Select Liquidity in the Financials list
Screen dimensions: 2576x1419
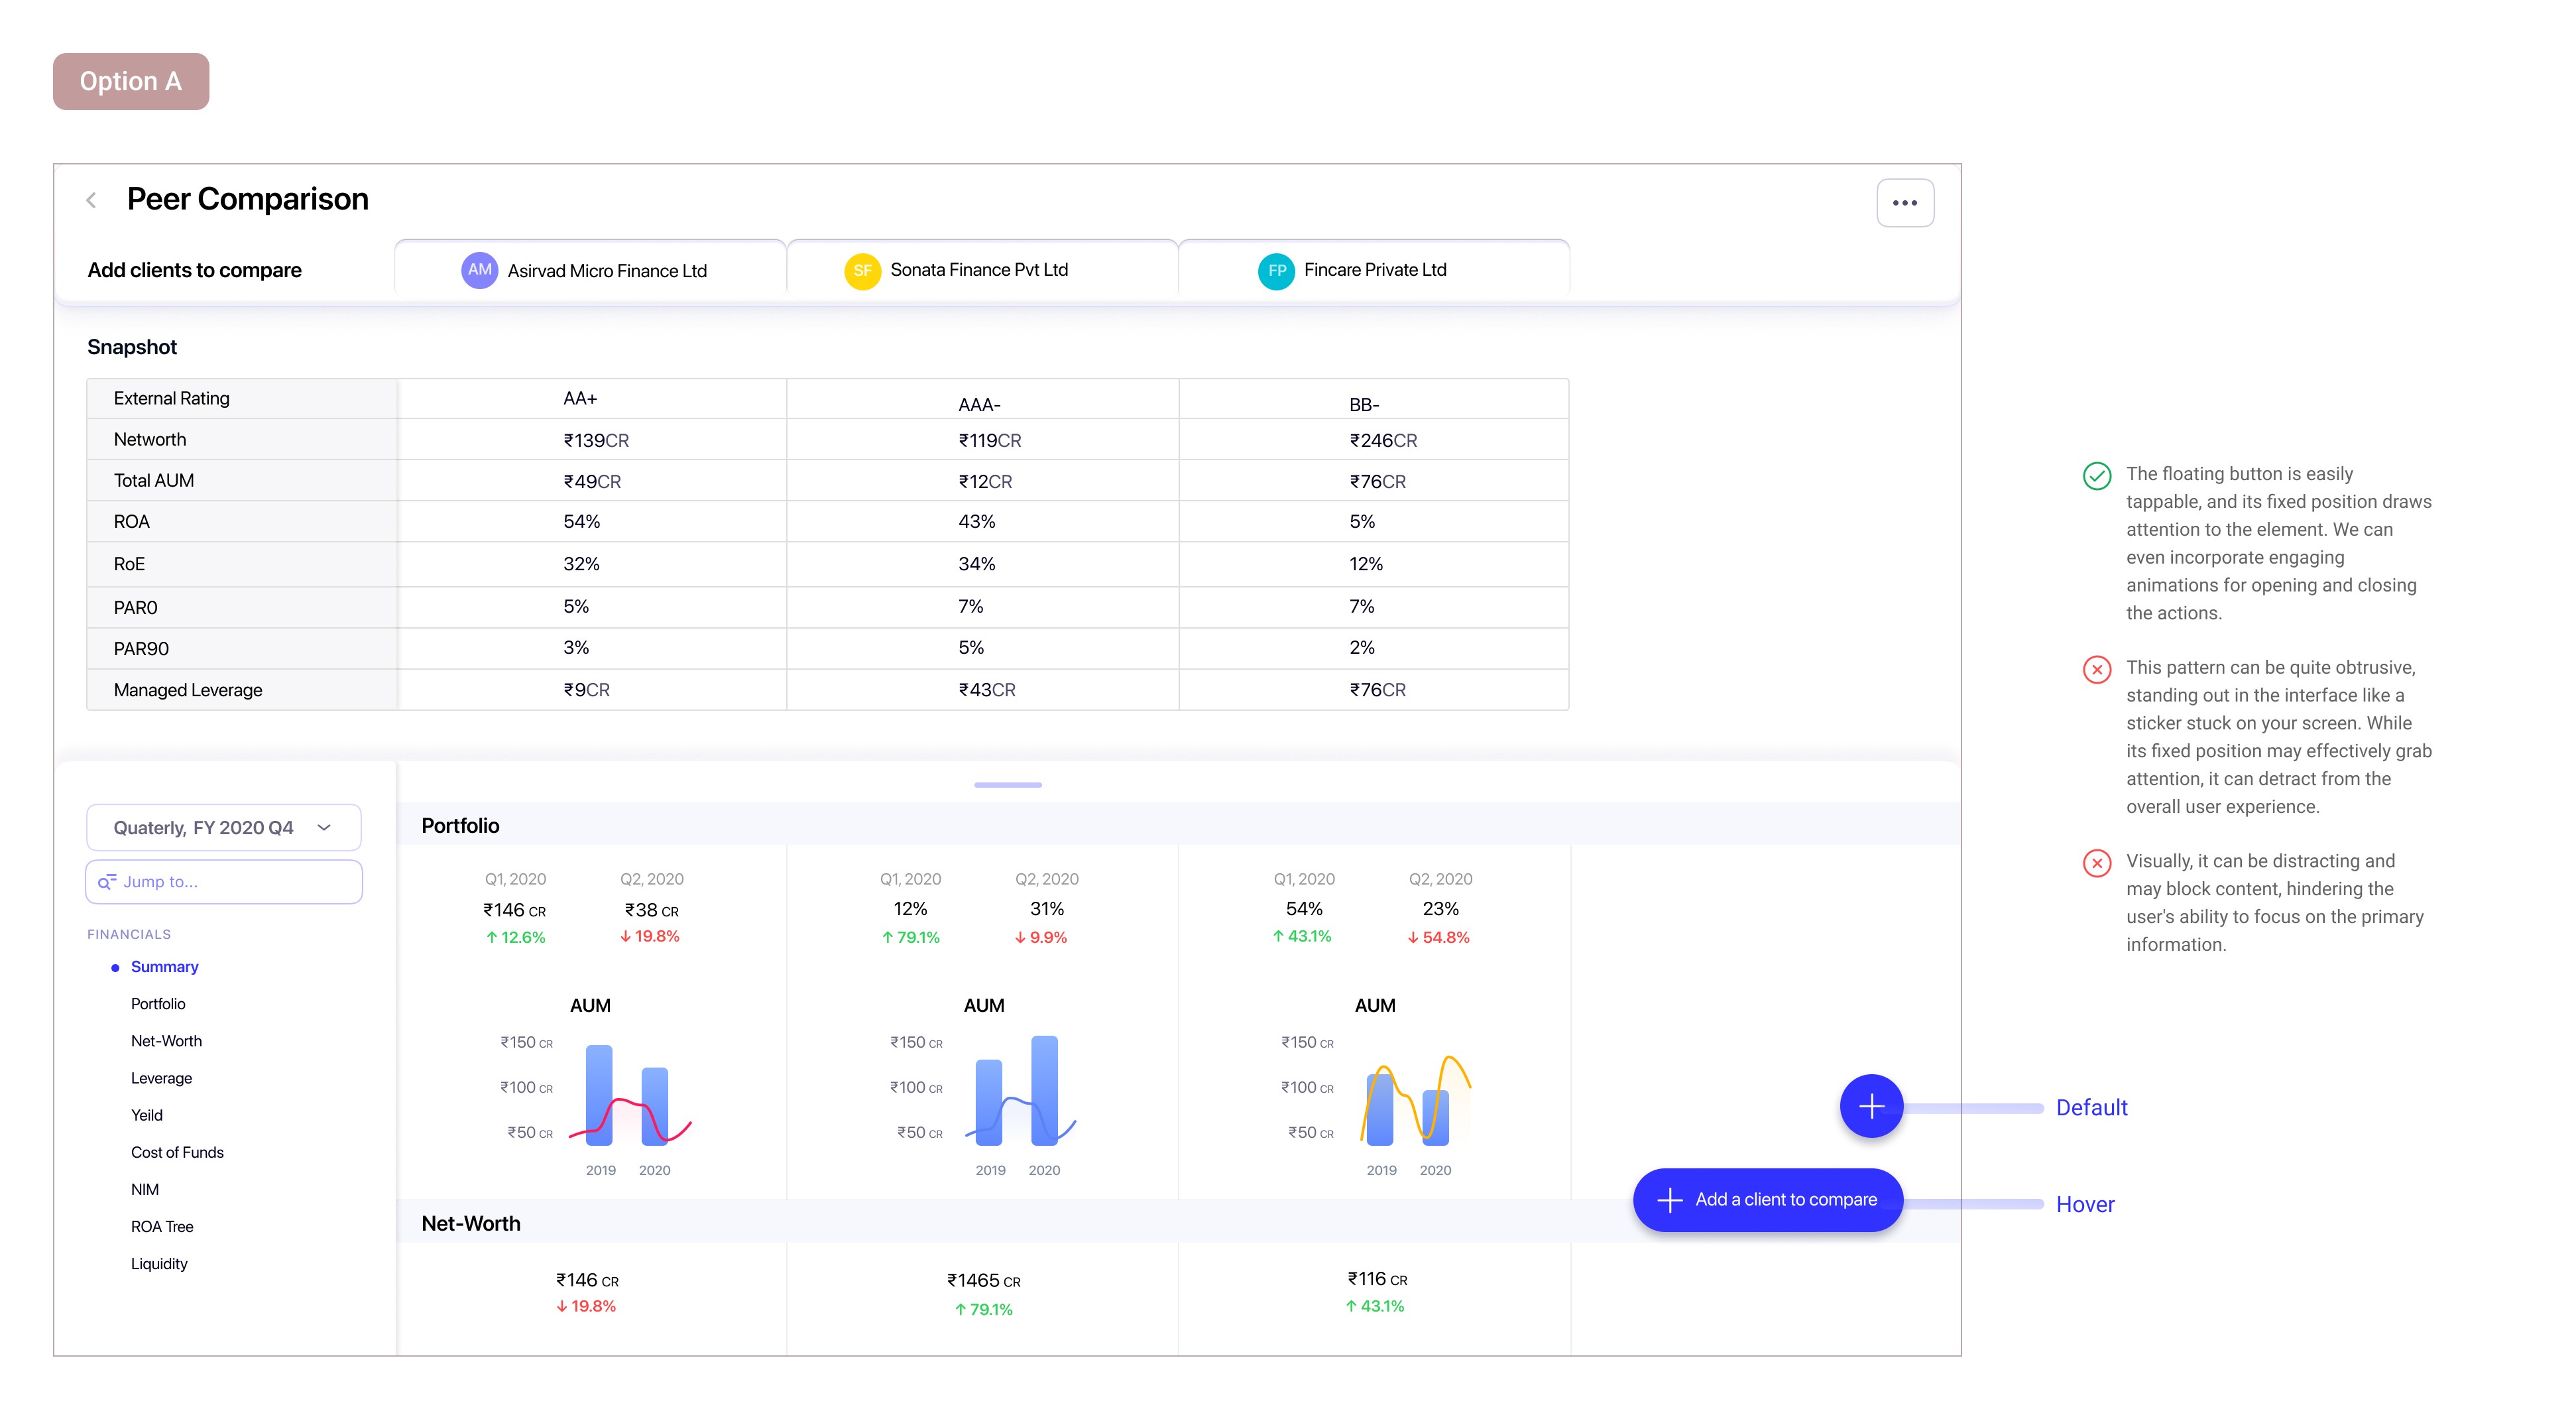tap(159, 1264)
